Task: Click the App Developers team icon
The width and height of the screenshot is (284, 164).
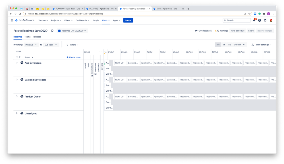Action: pyautogui.click(x=22, y=63)
